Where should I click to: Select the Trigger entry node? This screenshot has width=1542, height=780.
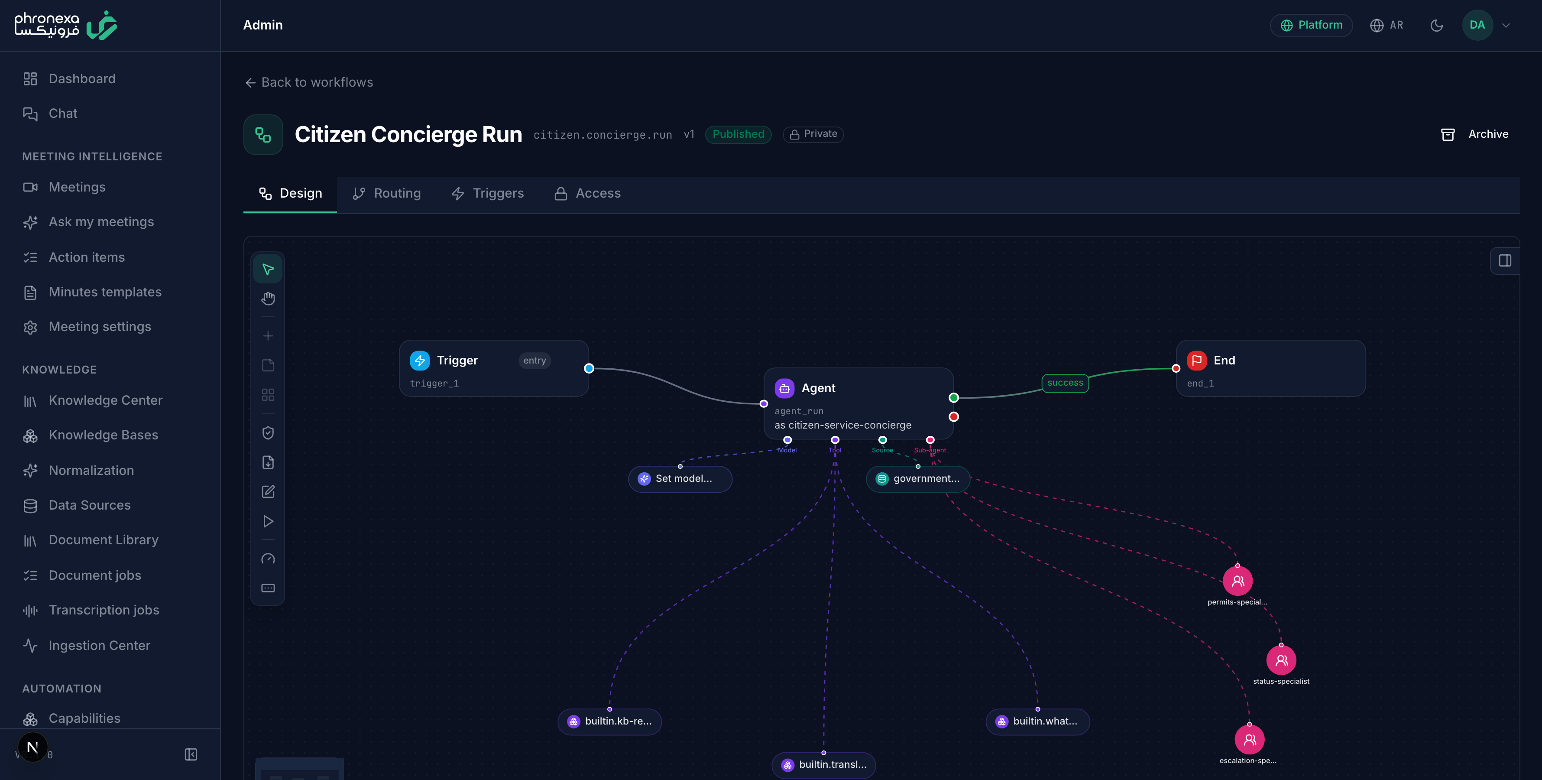494,368
